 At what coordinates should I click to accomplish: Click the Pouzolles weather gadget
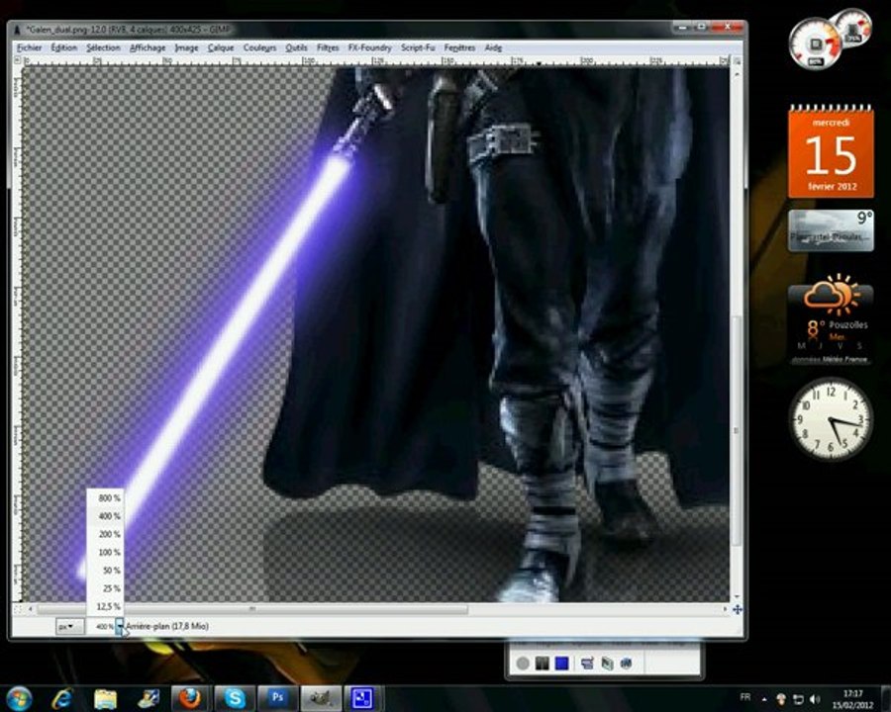click(x=831, y=320)
